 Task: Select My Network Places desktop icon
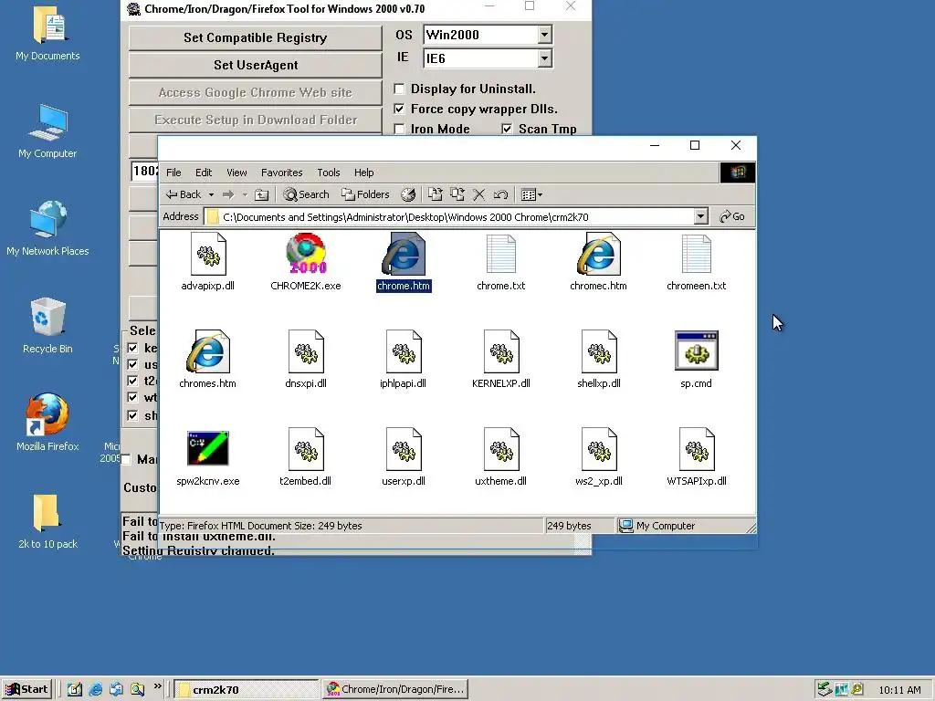pyautogui.click(x=47, y=228)
